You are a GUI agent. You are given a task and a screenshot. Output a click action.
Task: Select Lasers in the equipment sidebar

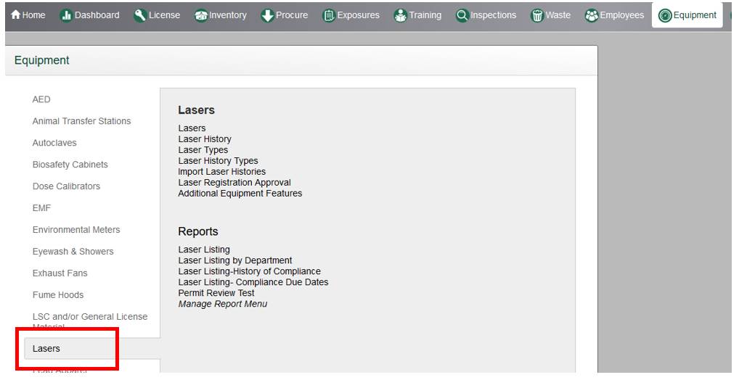pyautogui.click(x=46, y=349)
